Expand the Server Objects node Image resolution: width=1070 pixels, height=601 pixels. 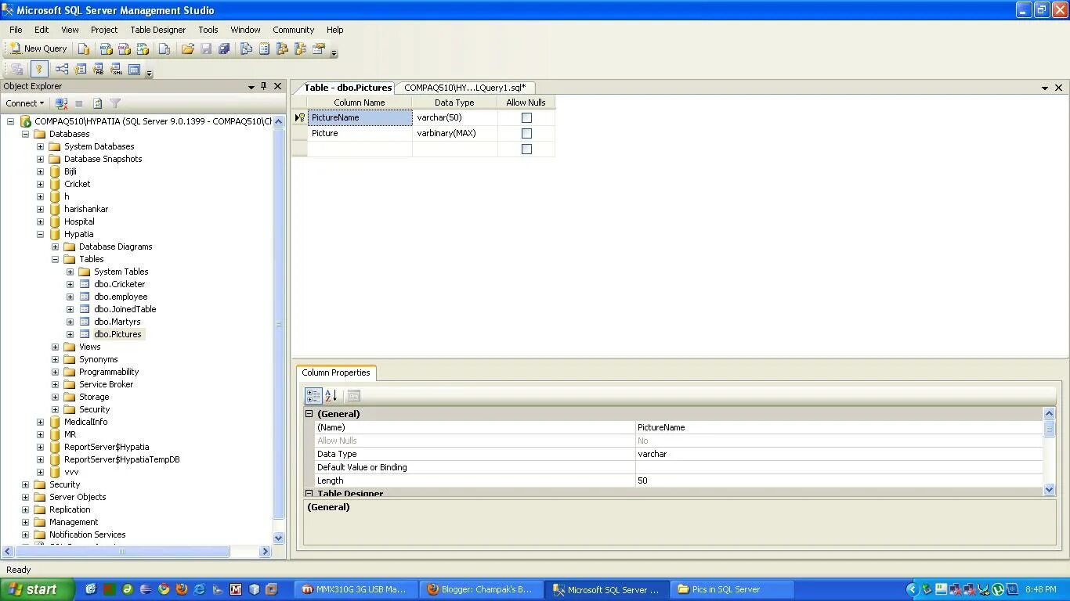[25, 497]
